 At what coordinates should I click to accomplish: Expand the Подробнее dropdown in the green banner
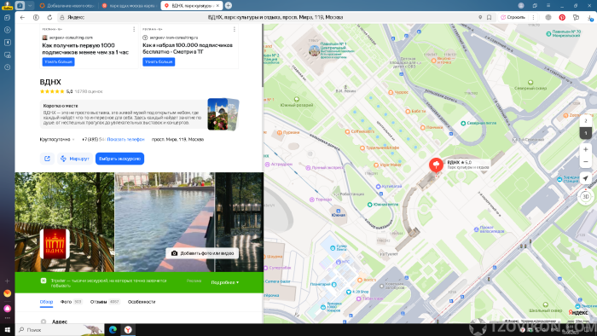click(225, 282)
